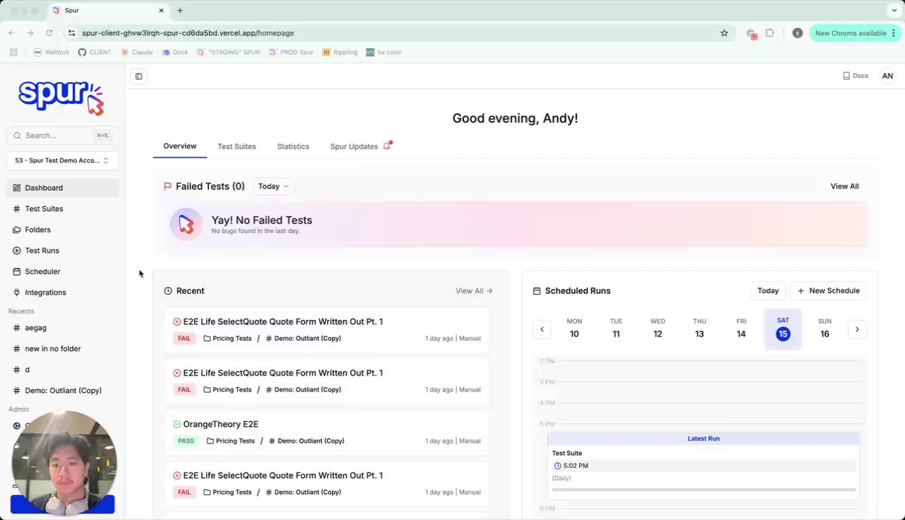Open recent item aegag
905x520 pixels.
pos(63,328)
